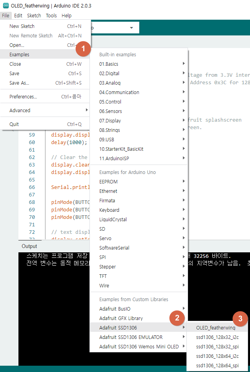The height and width of the screenshot is (372, 250).
Task: Expand 08.Strings examples submenu
Action: [139, 130]
